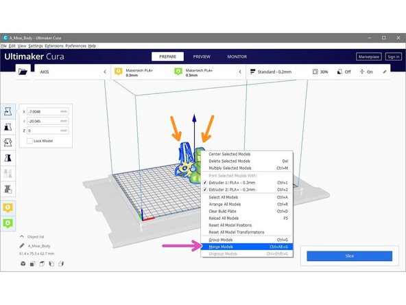Open the Support Blocker tool
The image size is (406, 305).
8,189
